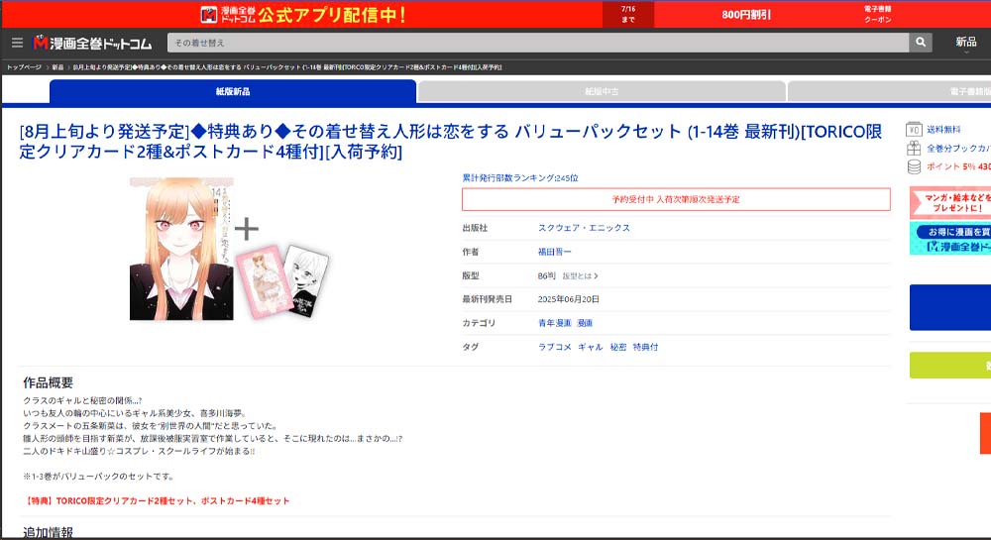The image size is (991, 540).
Task: Click the 特典付 tag
Action: click(x=645, y=348)
